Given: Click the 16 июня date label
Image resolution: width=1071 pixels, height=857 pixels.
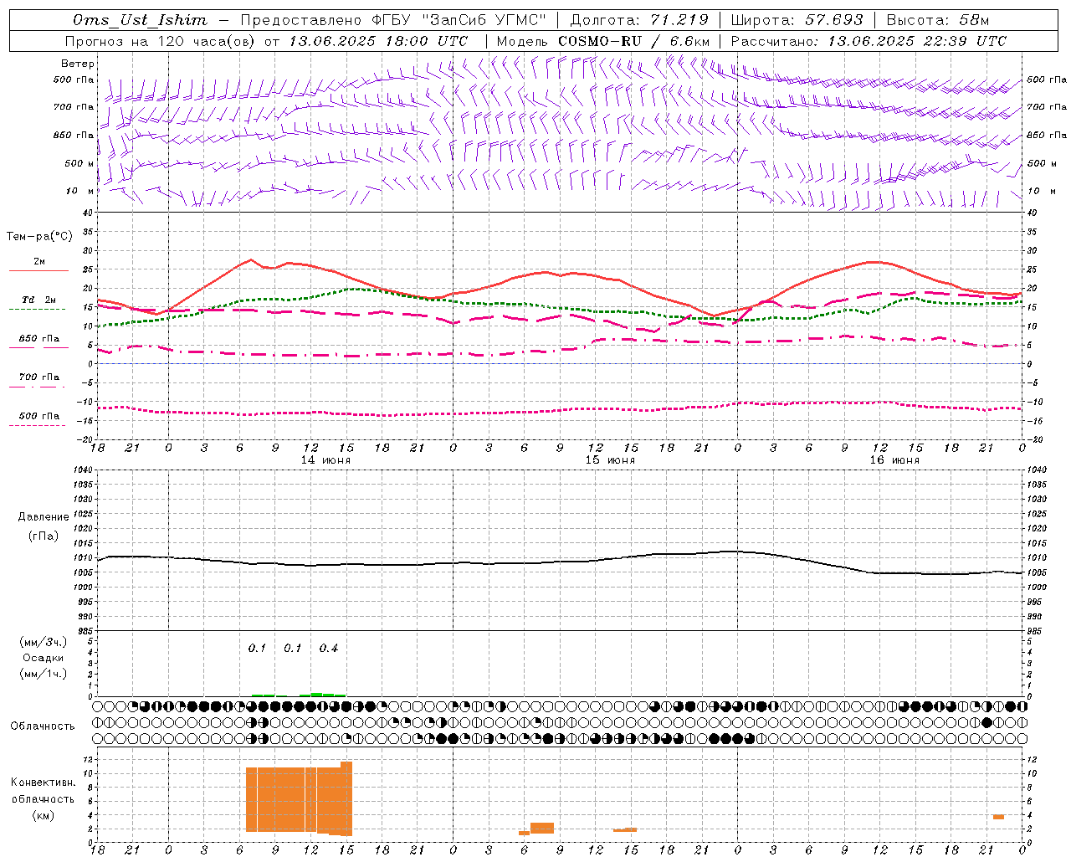Looking at the screenshot, I should click(894, 460).
